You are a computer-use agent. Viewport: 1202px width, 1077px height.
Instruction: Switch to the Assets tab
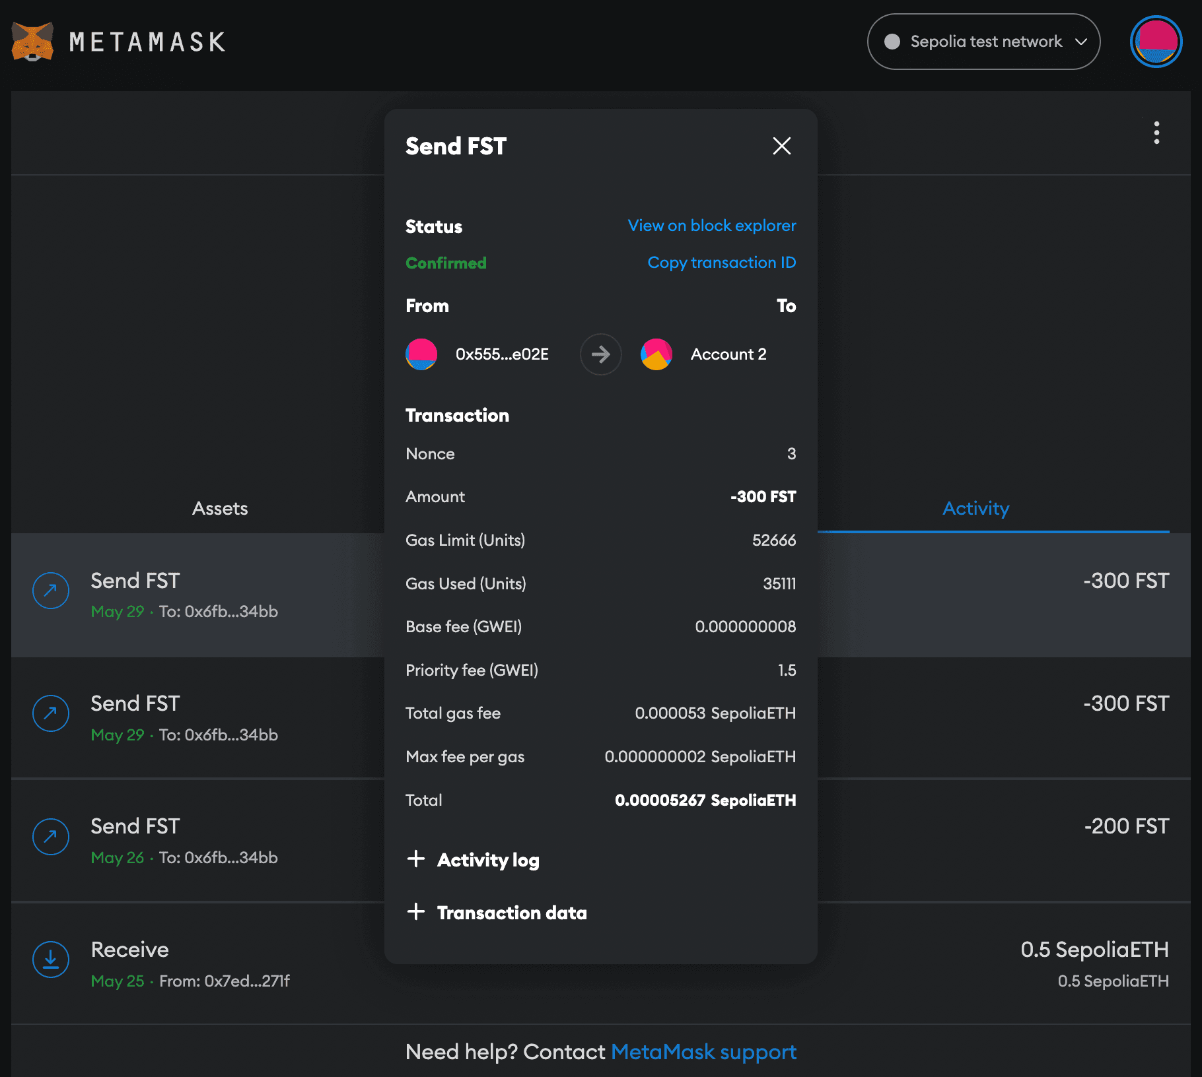tap(220, 508)
